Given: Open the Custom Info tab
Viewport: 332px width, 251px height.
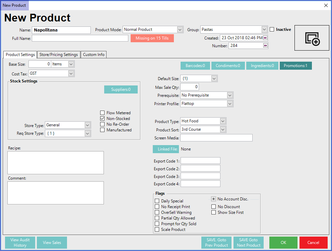Looking at the screenshot, I should coord(93,55).
